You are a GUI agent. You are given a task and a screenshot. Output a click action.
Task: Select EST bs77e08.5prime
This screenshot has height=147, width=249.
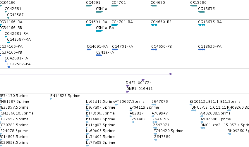pos(100,143)
